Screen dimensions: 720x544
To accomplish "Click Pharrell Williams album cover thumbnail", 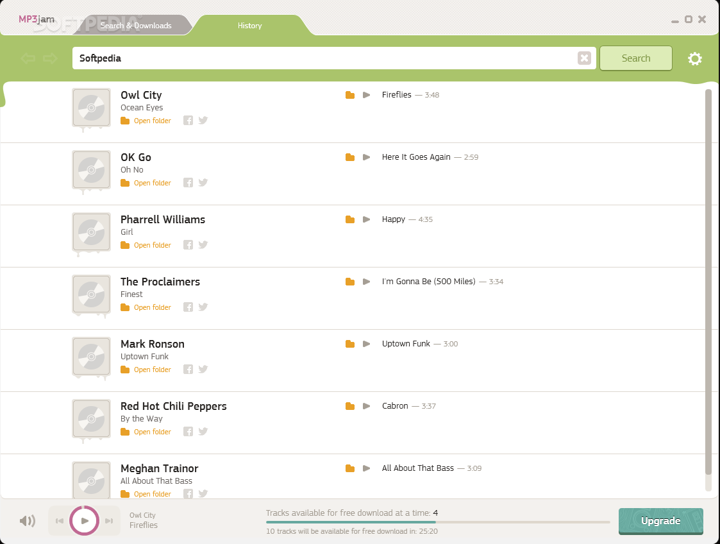I will pyautogui.click(x=92, y=232).
